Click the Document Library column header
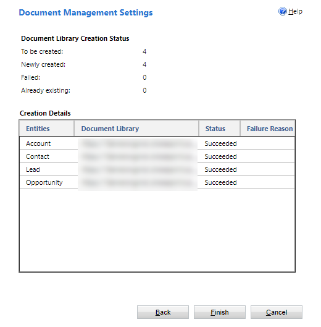The height and width of the screenshot is (327, 321). click(x=136, y=129)
